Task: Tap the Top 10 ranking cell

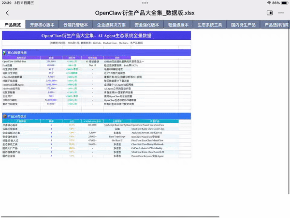Action: click(x=92, y=65)
